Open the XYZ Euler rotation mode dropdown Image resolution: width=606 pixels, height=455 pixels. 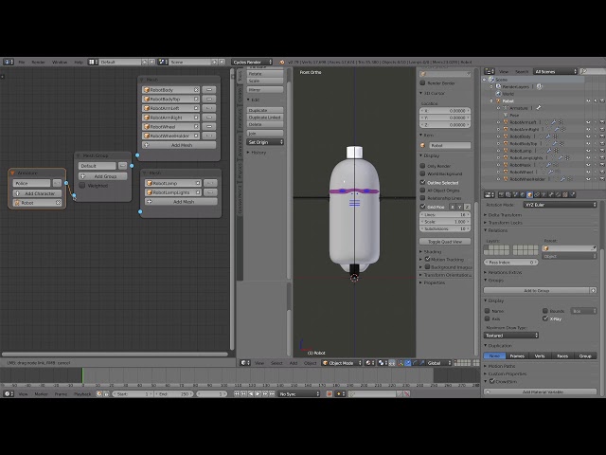[x=560, y=205]
